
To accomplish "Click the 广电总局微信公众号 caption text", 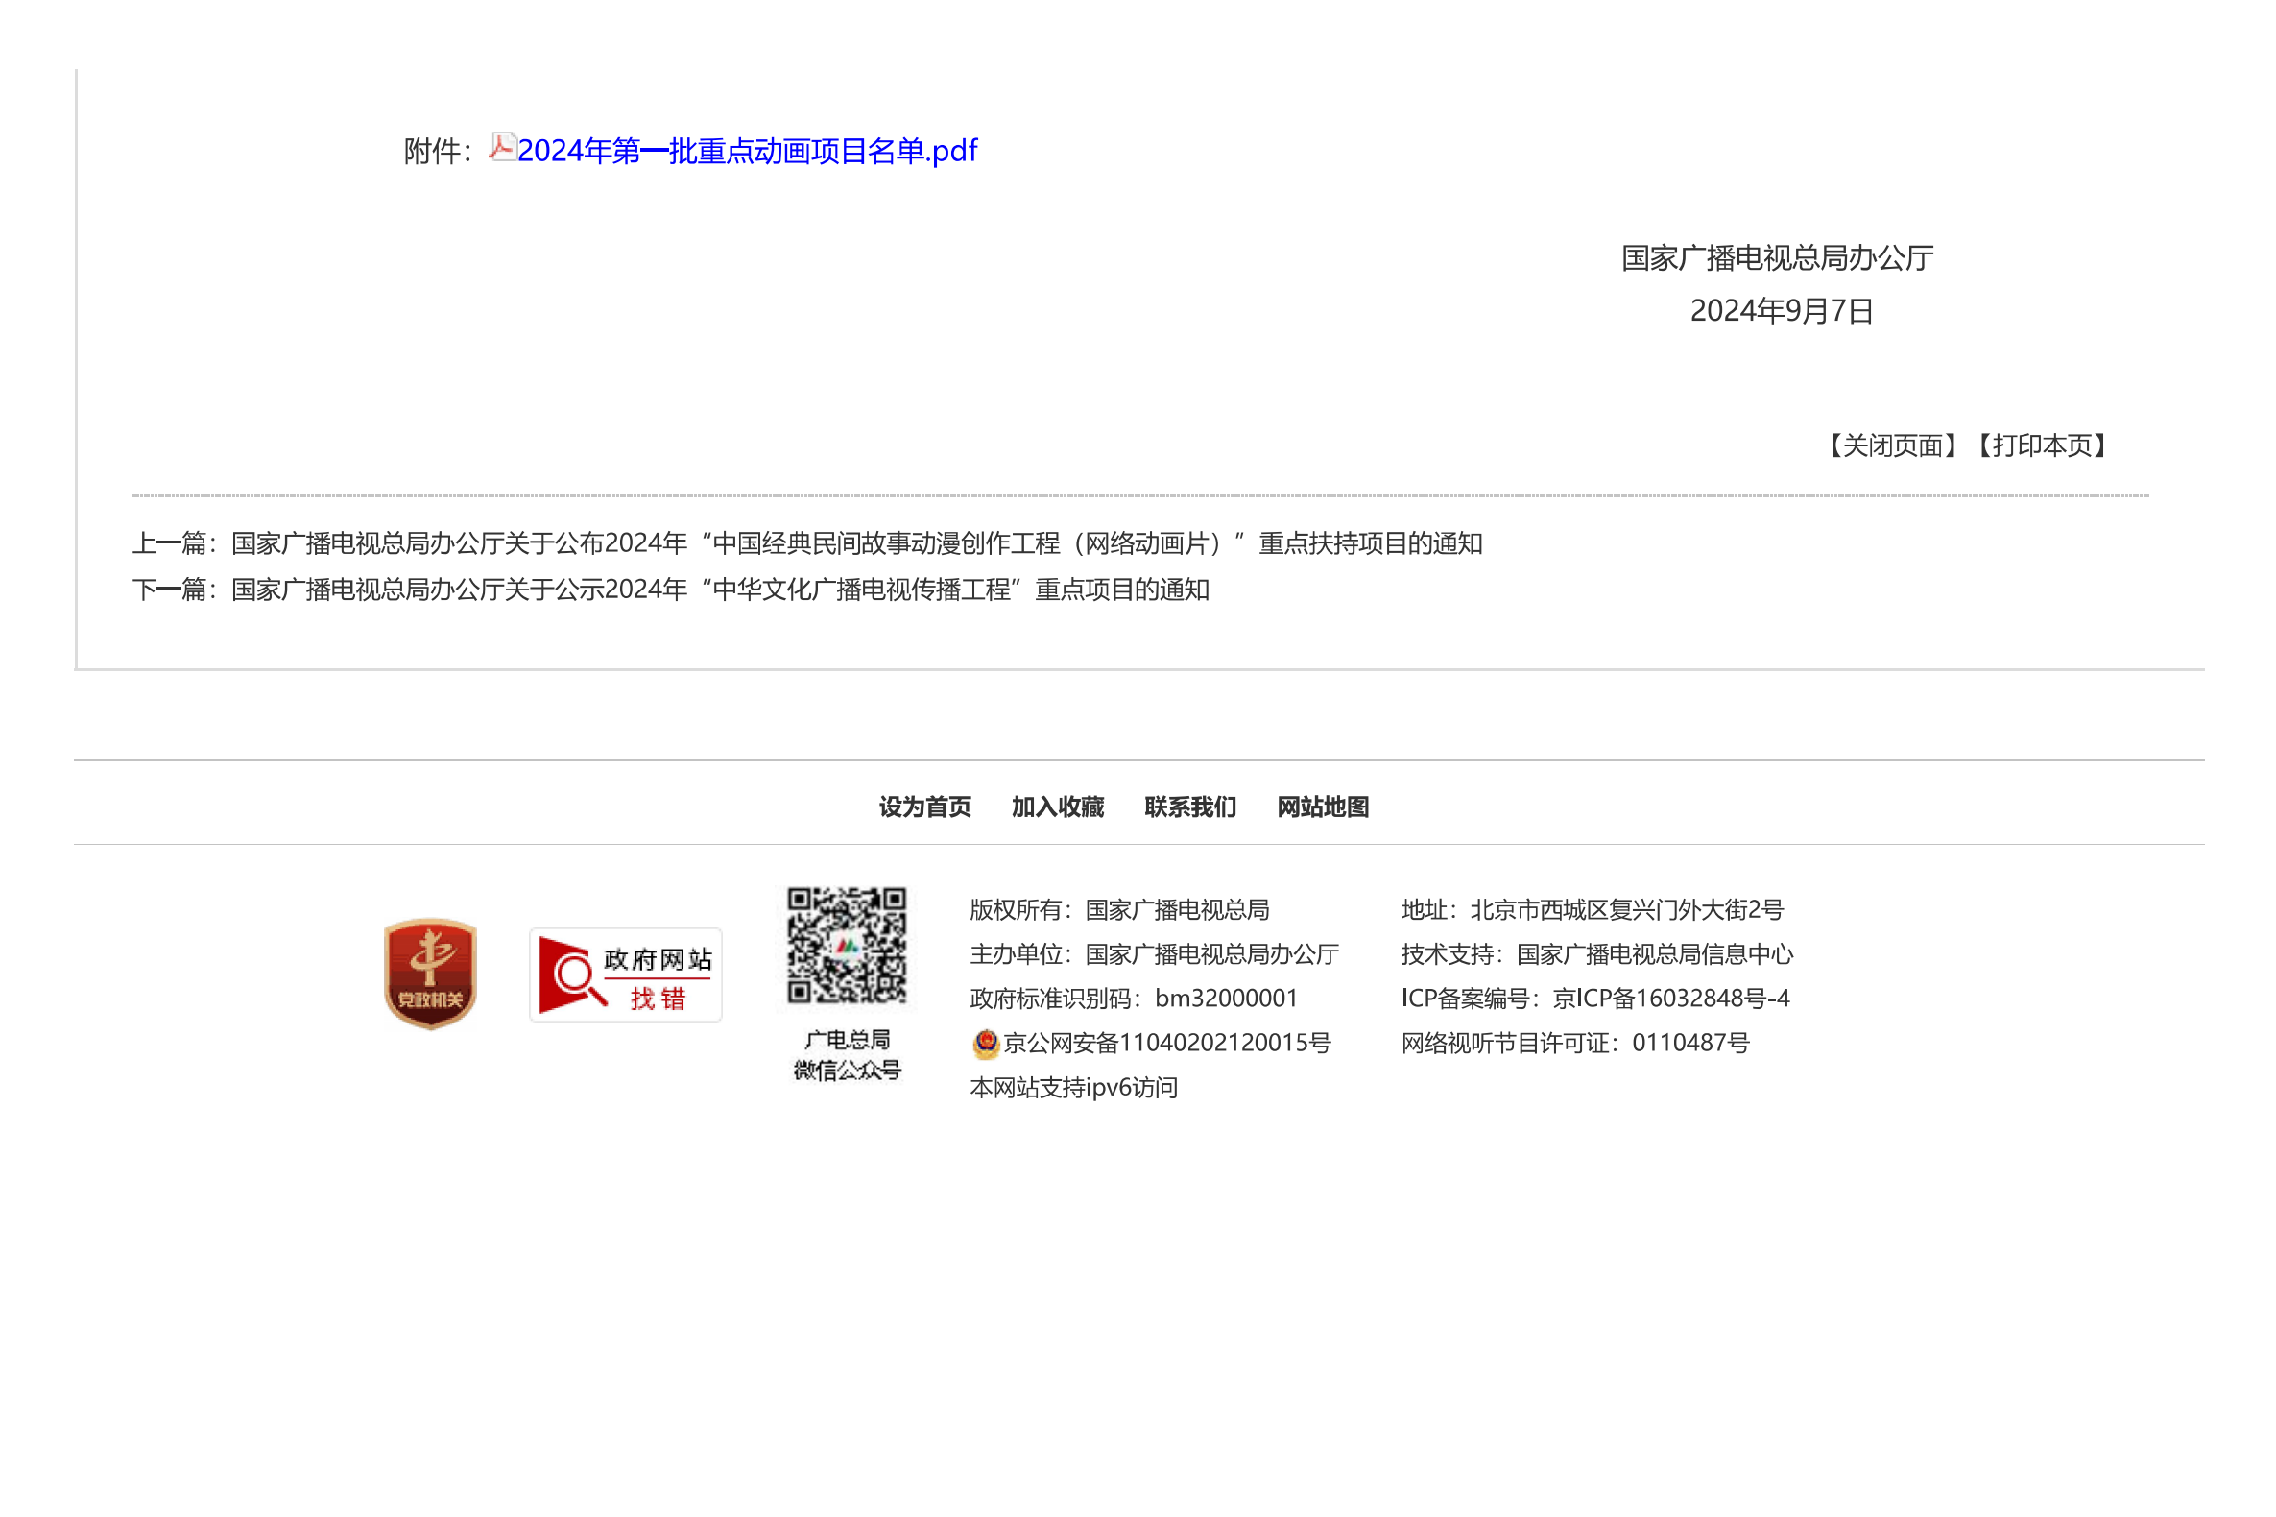I will tap(847, 1054).
